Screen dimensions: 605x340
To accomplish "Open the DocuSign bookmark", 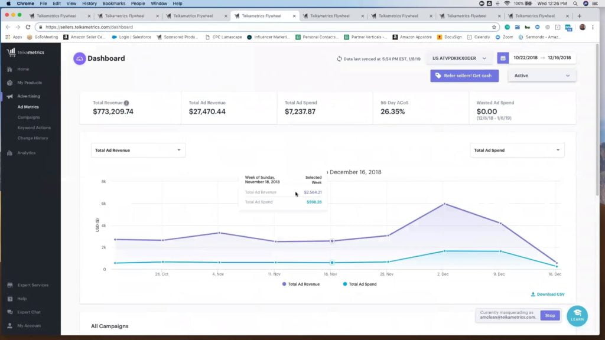I will pyautogui.click(x=450, y=37).
